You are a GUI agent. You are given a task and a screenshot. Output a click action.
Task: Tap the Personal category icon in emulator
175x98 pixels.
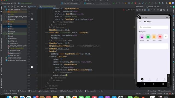tap(142, 37)
